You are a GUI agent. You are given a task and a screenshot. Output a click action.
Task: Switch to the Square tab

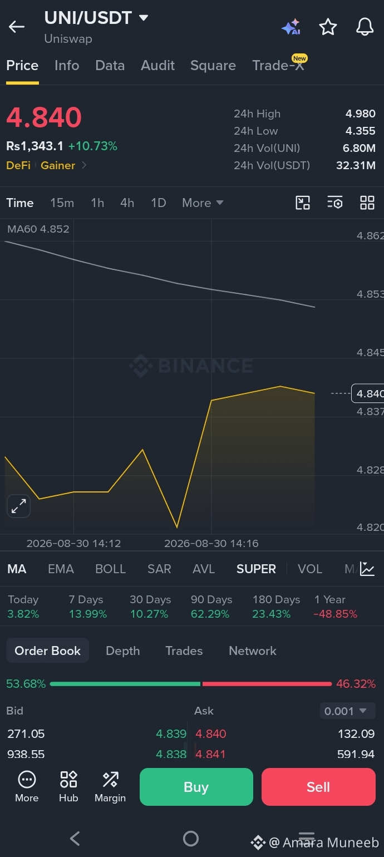click(213, 66)
